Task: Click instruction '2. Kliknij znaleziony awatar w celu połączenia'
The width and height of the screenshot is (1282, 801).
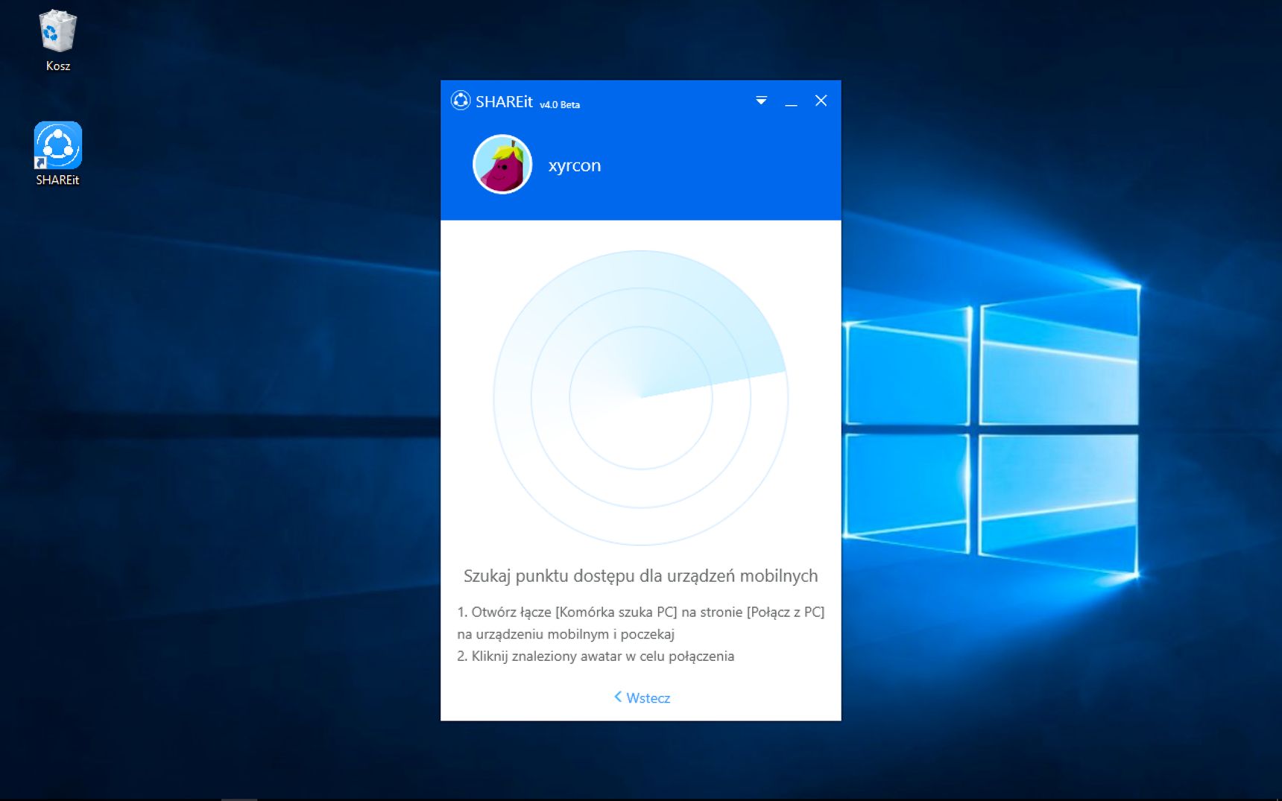Action: click(596, 656)
